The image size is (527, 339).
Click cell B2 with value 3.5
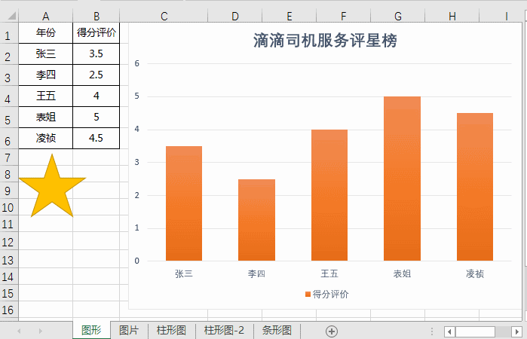[97, 53]
